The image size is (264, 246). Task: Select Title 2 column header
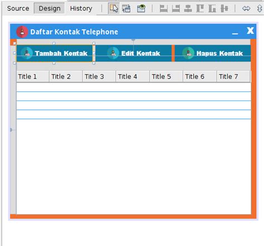click(x=66, y=76)
